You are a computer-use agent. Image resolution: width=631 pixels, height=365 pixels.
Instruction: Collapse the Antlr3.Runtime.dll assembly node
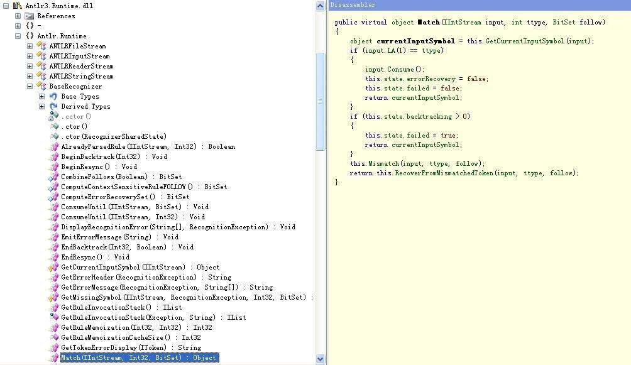pos(6,6)
